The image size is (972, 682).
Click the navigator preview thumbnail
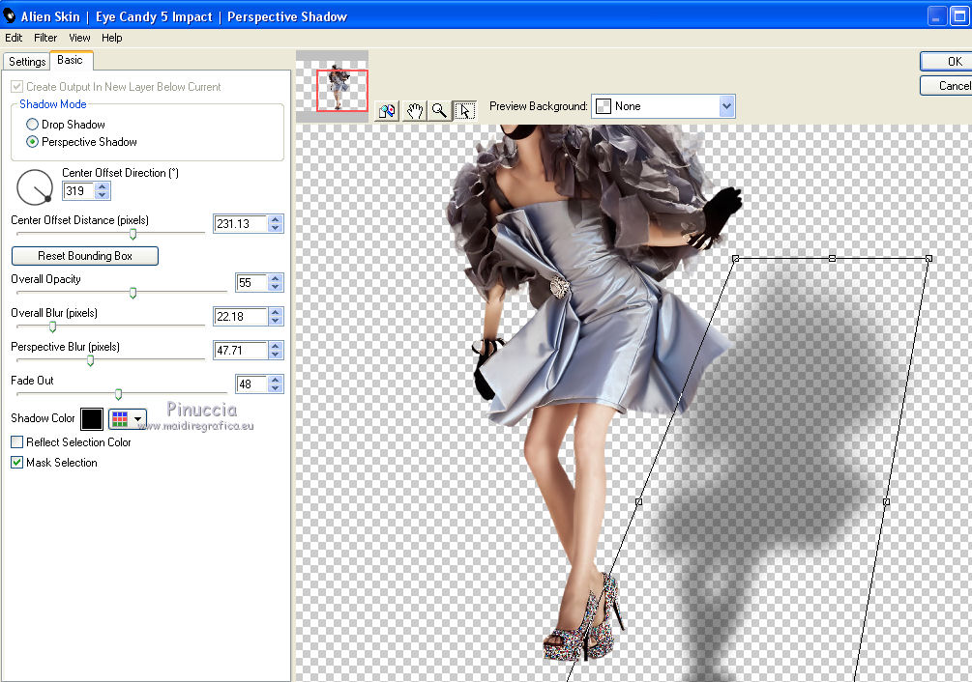333,87
